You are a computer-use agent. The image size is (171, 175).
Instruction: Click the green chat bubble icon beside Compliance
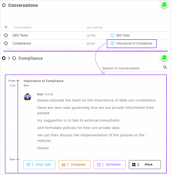(x=164, y=58)
